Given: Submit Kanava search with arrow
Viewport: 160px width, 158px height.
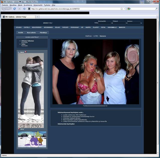Looking at the screenshot, I should (141, 23).
